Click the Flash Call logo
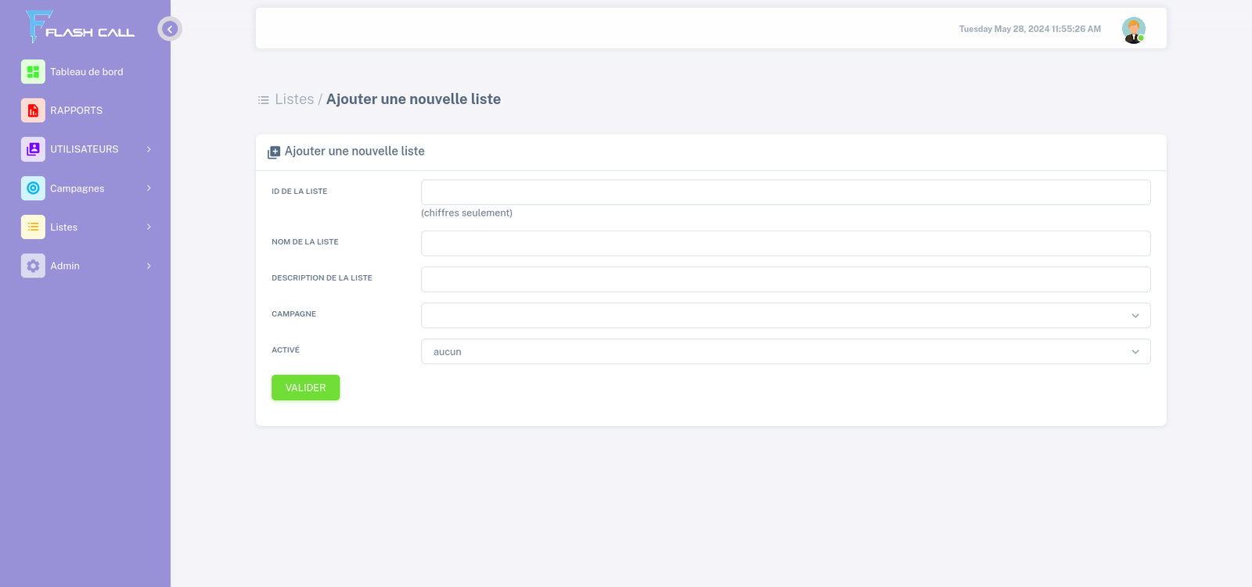Screen dimensions: 1252x587 click(x=80, y=27)
